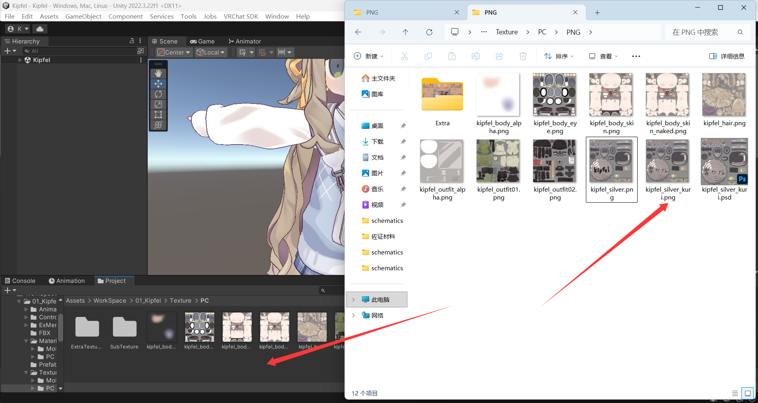Pick the Rect transform tool
The height and width of the screenshot is (403, 758).
(x=158, y=115)
